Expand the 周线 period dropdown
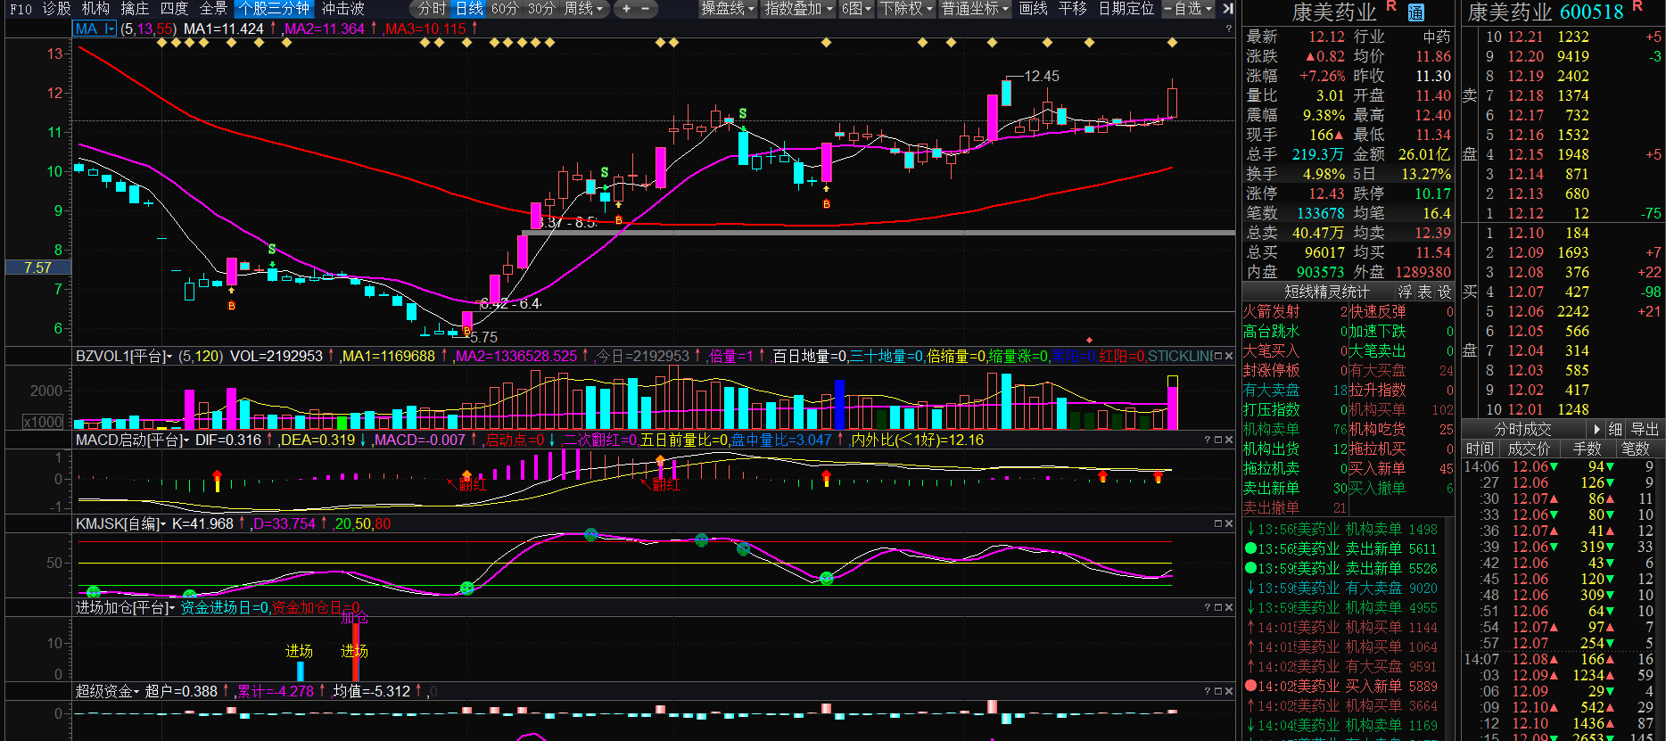Screen dimensions: 1666x741 pos(583,9)
